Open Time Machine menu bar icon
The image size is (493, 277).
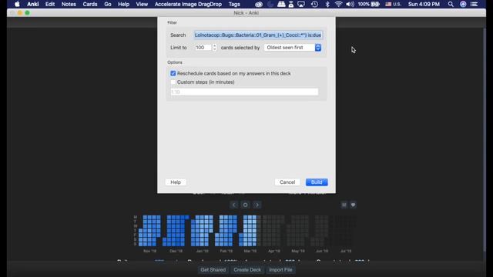click(x=314, y=4)
